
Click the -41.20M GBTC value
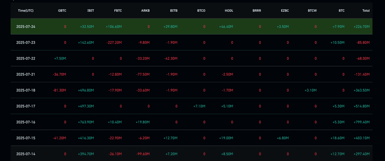point(59,138)
